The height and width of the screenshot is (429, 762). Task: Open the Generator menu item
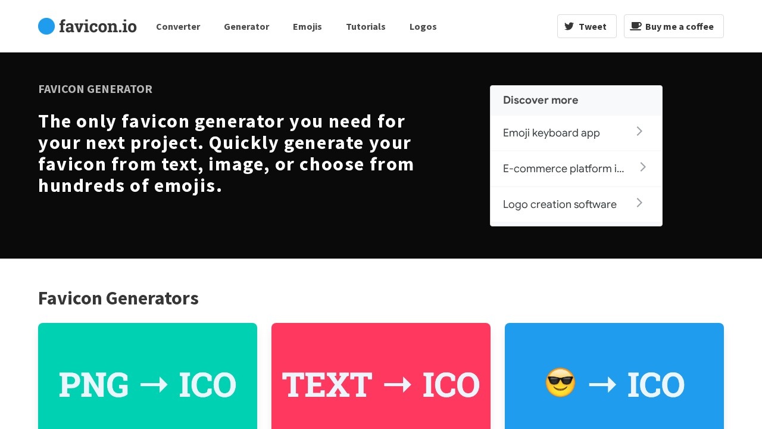click(246, 26)
